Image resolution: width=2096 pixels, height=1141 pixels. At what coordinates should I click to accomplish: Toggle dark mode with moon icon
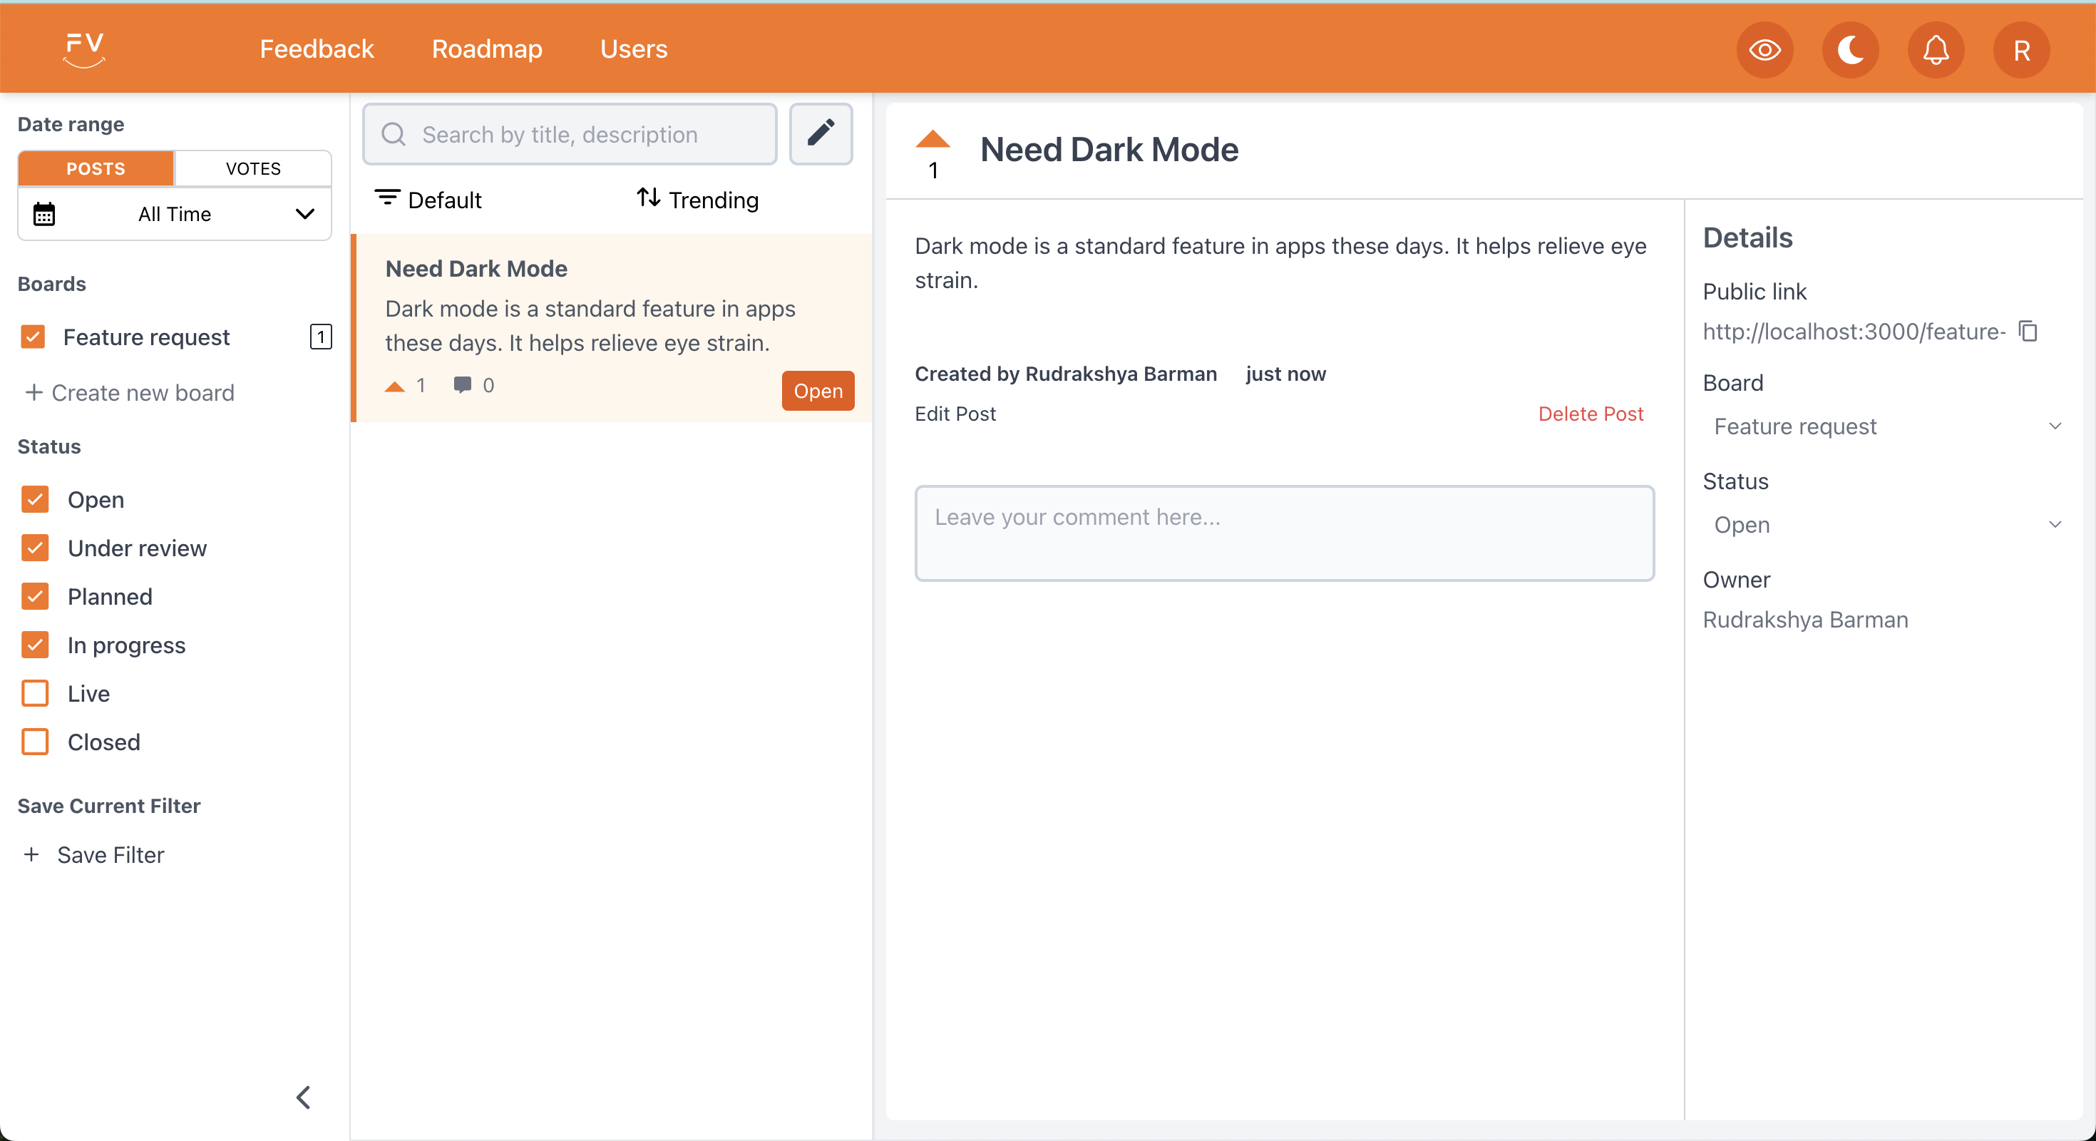click(1849, 51)
